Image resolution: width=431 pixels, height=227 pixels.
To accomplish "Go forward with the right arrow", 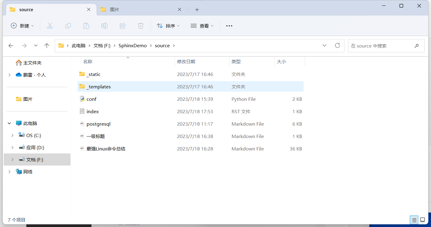I will (24, 46).
